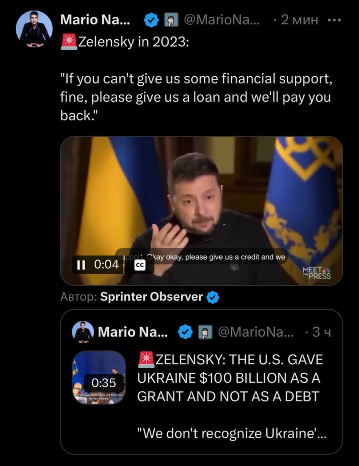Click the Meet the Press watermark logo
Viewport: 359px width, 466px height.
(x=316, y=273)
